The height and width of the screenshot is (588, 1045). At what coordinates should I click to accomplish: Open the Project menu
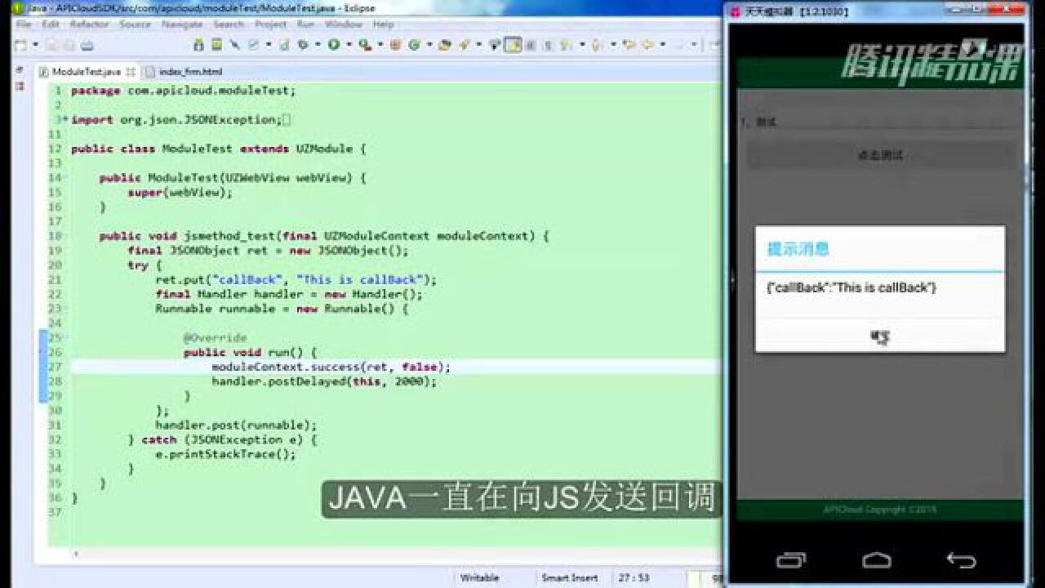pyautogui.click(x=270, y=24)
